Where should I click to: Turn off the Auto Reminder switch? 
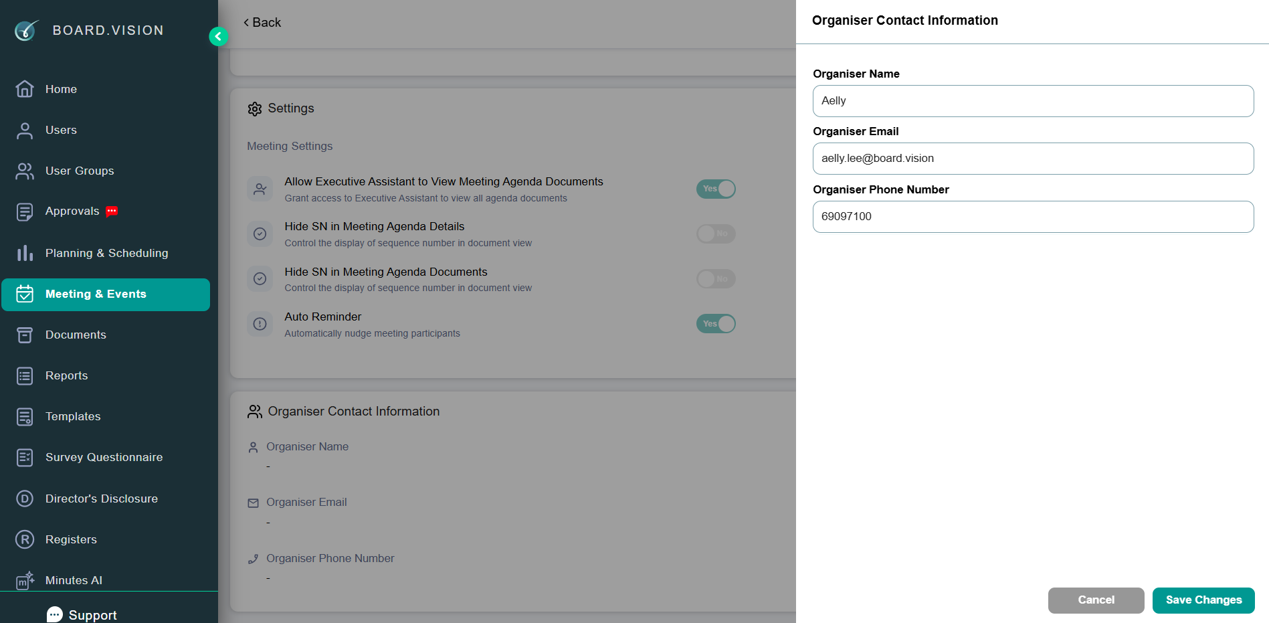click(x=716, y=324)
